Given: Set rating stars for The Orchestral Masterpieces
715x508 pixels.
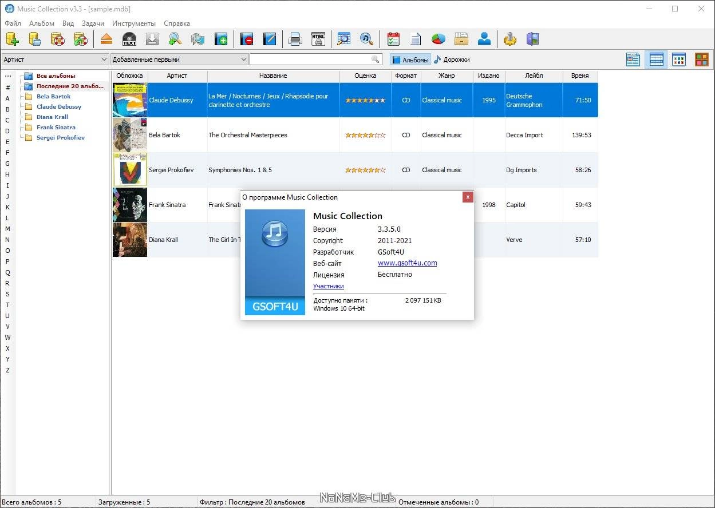Looking at the screenshot, I should tap(365, 135).
